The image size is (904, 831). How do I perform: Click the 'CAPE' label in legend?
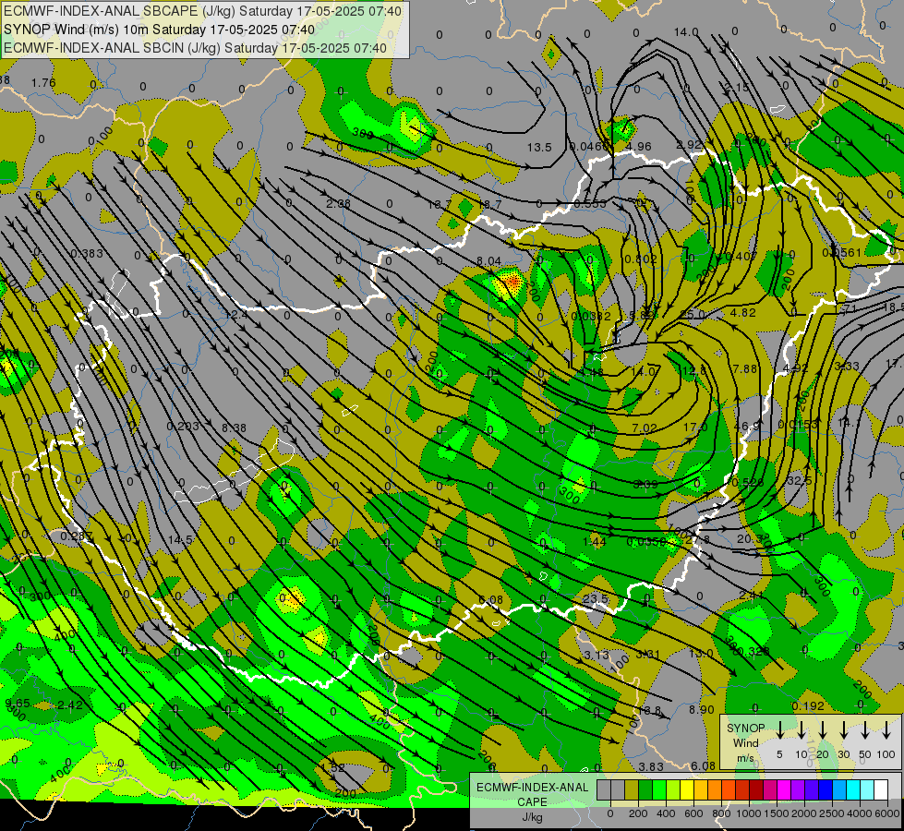[x=532, y=802]
